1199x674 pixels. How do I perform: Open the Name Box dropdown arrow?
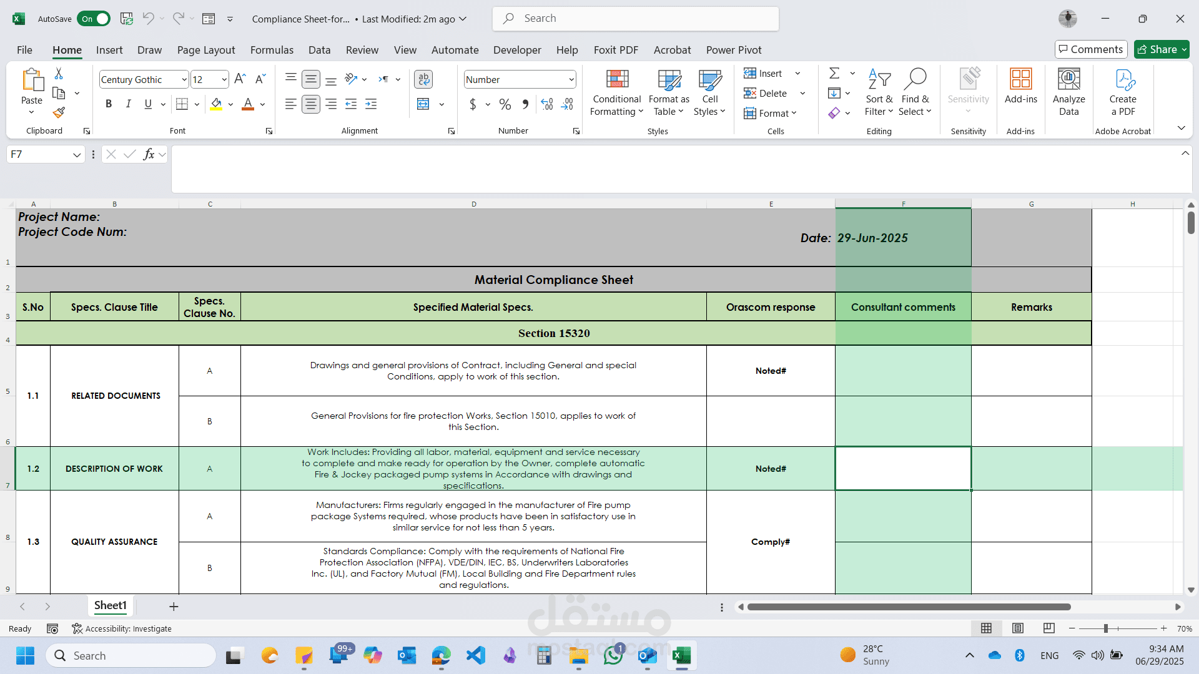click(77, 155)
